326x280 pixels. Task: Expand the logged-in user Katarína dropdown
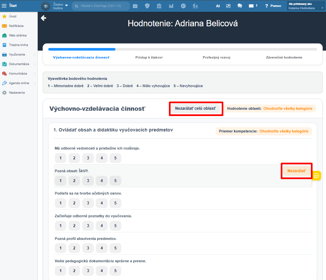click(x=305, y=6)
